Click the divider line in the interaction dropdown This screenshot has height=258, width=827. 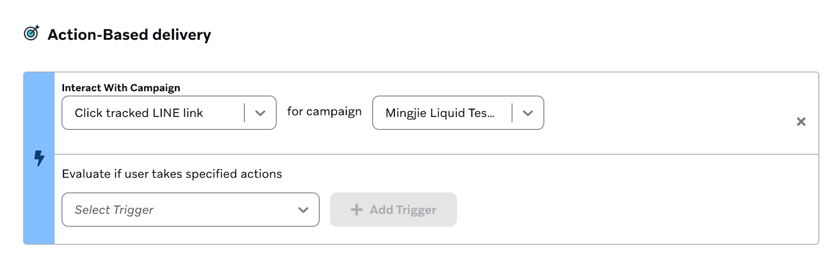244,113
